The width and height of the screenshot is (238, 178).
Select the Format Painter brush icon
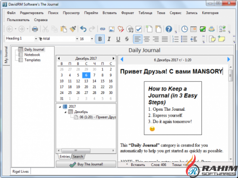(x=73, y=29)
